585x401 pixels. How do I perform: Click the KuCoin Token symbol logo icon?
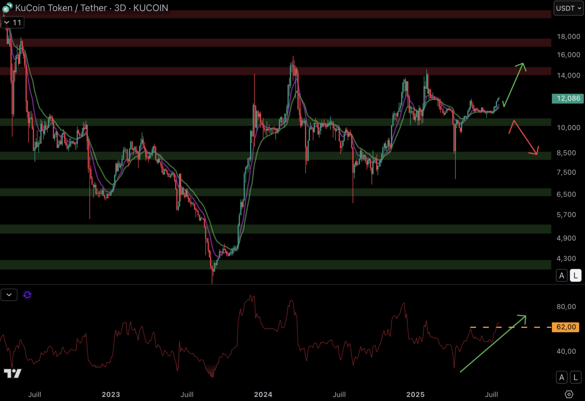pyautogui.click(x=7, y=7)
